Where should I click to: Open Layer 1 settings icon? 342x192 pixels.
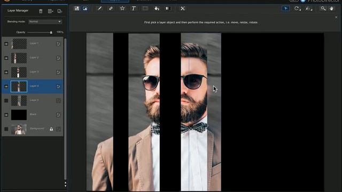[x=58, y=44]
